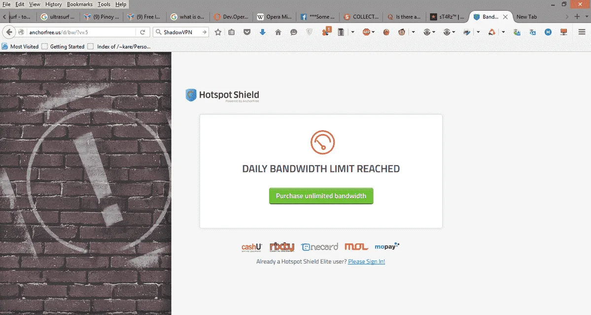This screenshot has height=315, width=591.
Task: Open the File menu
Action: click(6, 4)
